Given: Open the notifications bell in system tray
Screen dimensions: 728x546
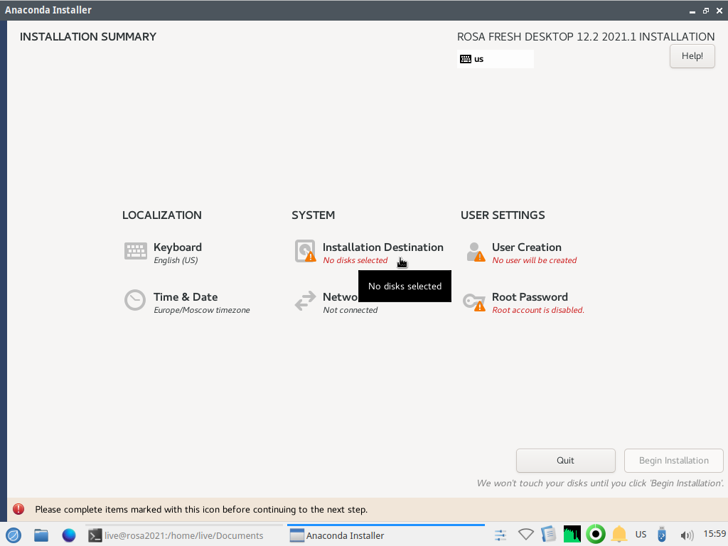Looking at the screenshot, I should [619, 535].
